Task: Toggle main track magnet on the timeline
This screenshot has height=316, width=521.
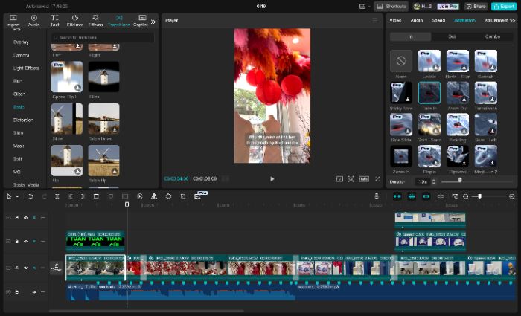Action: [397, 196]
